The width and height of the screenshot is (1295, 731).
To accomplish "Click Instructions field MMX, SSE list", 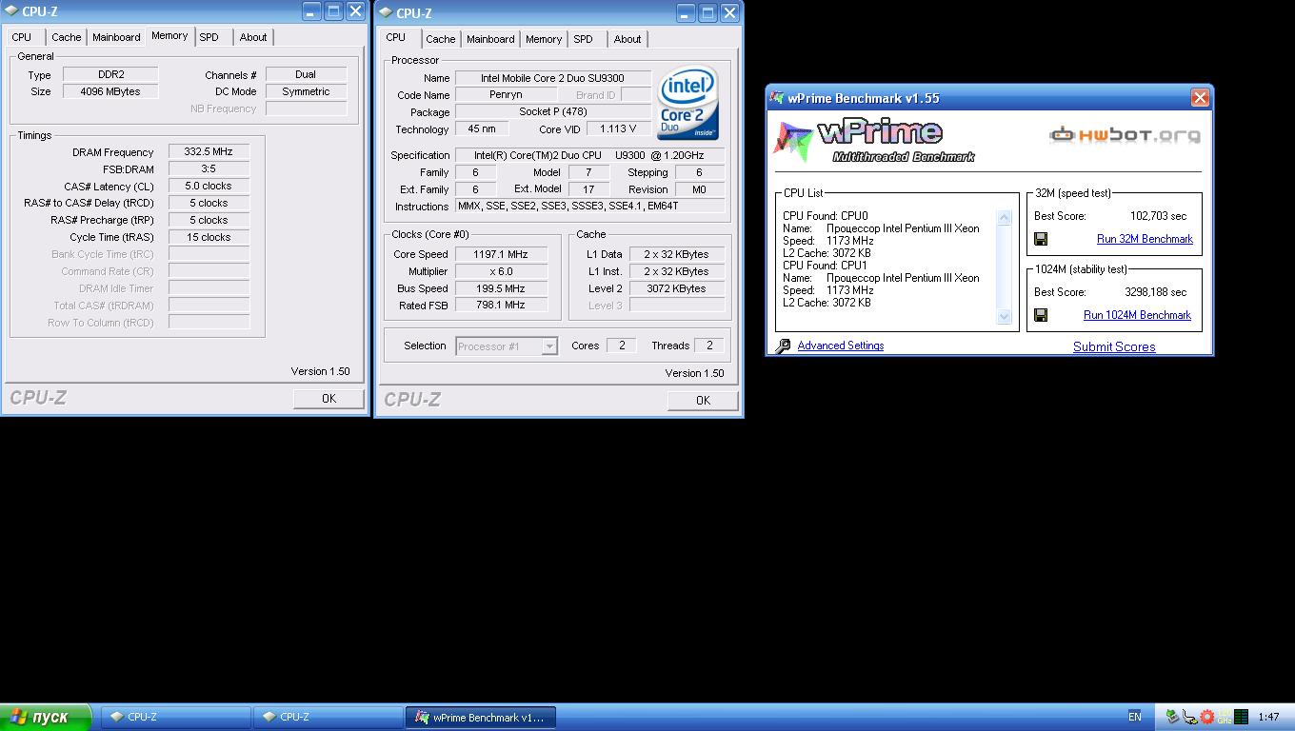I will pyautogui.click(x=589, y=207).
